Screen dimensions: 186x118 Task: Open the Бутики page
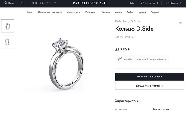tap(142, 12)
